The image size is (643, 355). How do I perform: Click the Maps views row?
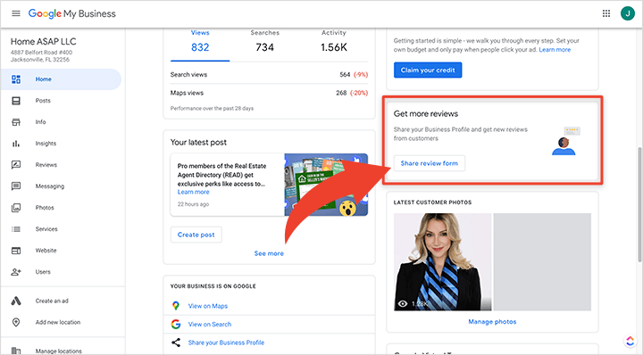[269, 93]
